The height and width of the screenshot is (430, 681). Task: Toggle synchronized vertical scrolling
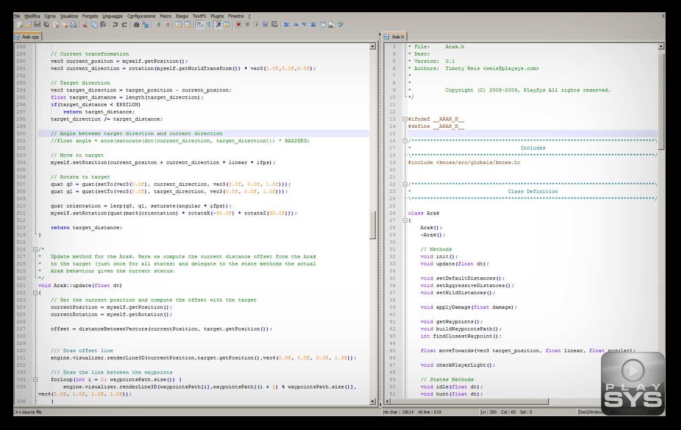[x=179, y=24]
